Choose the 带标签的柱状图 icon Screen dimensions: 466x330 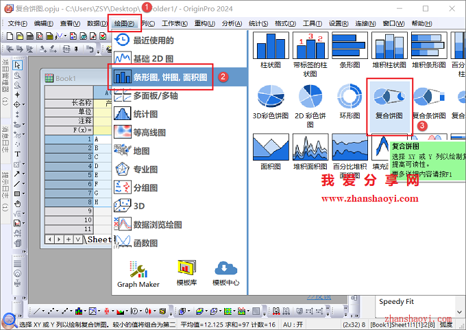(310, 45)
